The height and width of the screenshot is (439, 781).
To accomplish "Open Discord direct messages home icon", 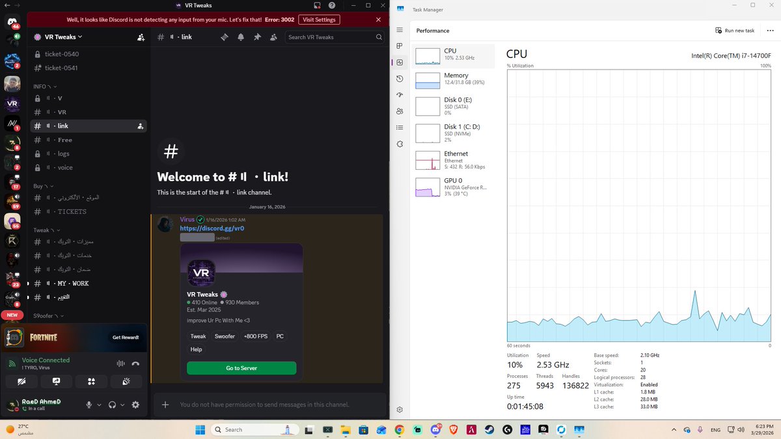I will coord(12,23).
